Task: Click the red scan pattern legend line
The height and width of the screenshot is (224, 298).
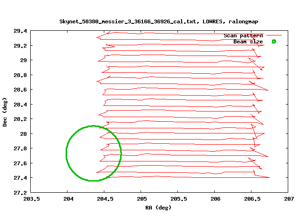Action: 274,35
